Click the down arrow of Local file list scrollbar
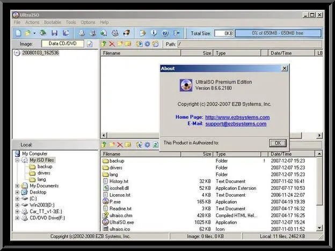Image resolution: width=335 pixels, height=251 pixels. point(319,228)
